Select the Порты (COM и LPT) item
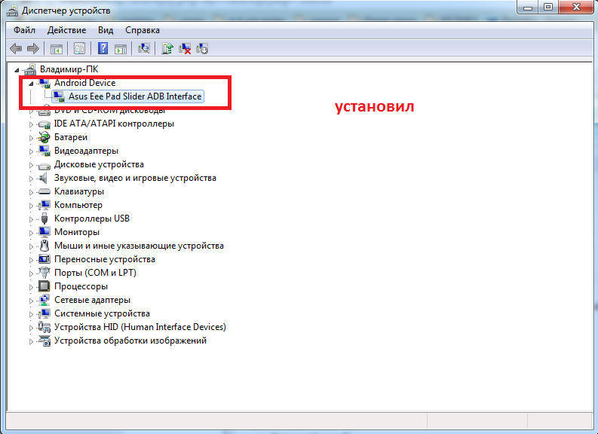The image size is (598, 434). click(x=95, y=273)
